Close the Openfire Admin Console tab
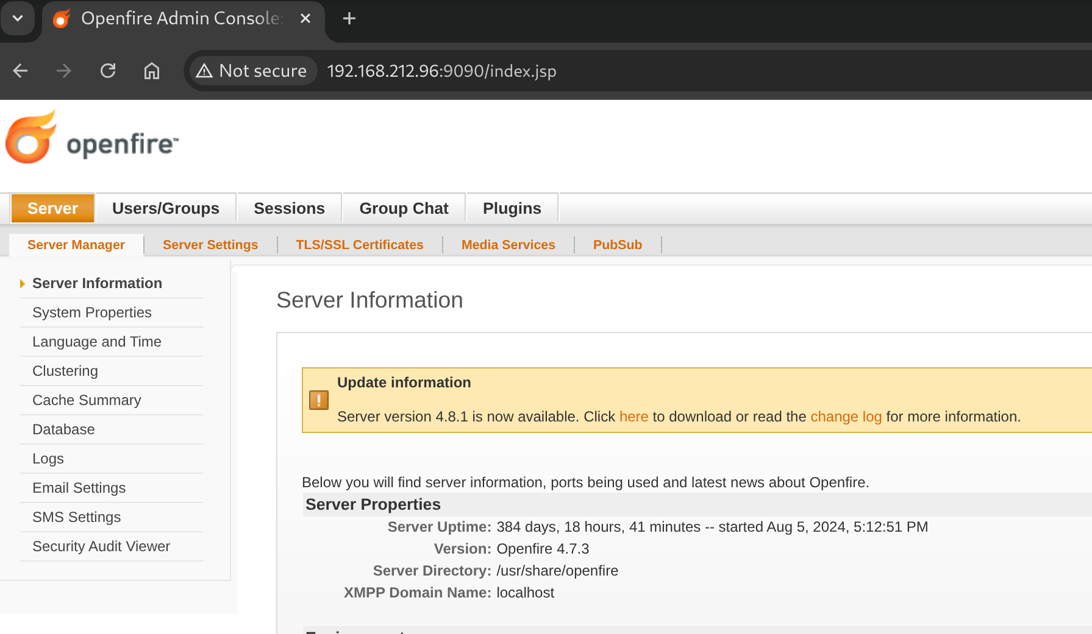This screenshot has width=1092, height=634. point(305,18)
